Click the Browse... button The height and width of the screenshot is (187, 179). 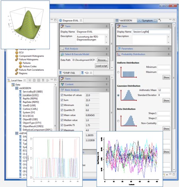102,60
